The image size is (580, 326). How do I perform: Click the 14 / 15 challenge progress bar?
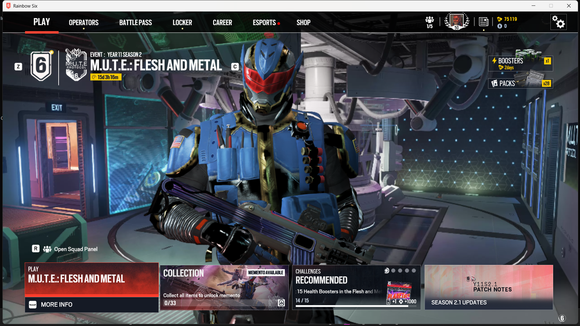click(x=356, y=306)
